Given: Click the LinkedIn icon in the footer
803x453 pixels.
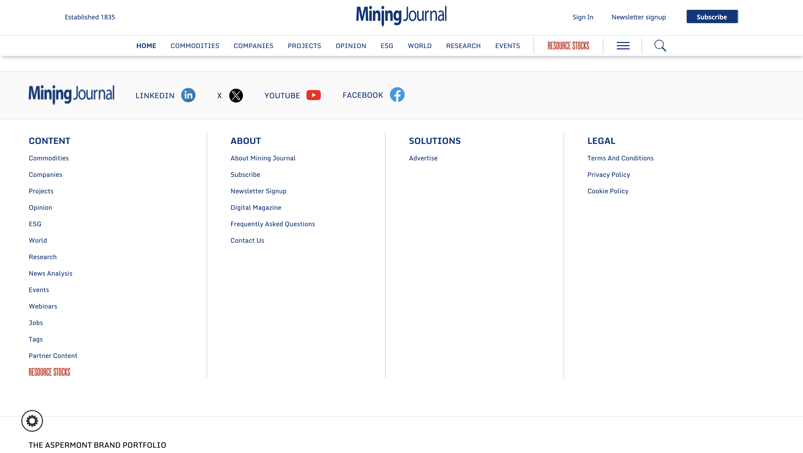Looking at the screenshot, I should pos(188,95).
